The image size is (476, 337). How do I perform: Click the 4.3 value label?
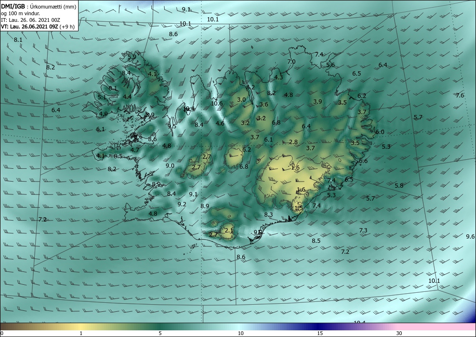278,77
